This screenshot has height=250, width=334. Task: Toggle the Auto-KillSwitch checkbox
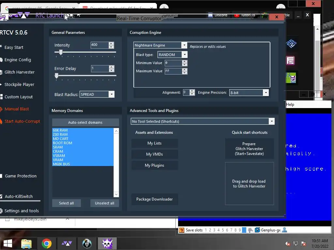pos(1,196)
